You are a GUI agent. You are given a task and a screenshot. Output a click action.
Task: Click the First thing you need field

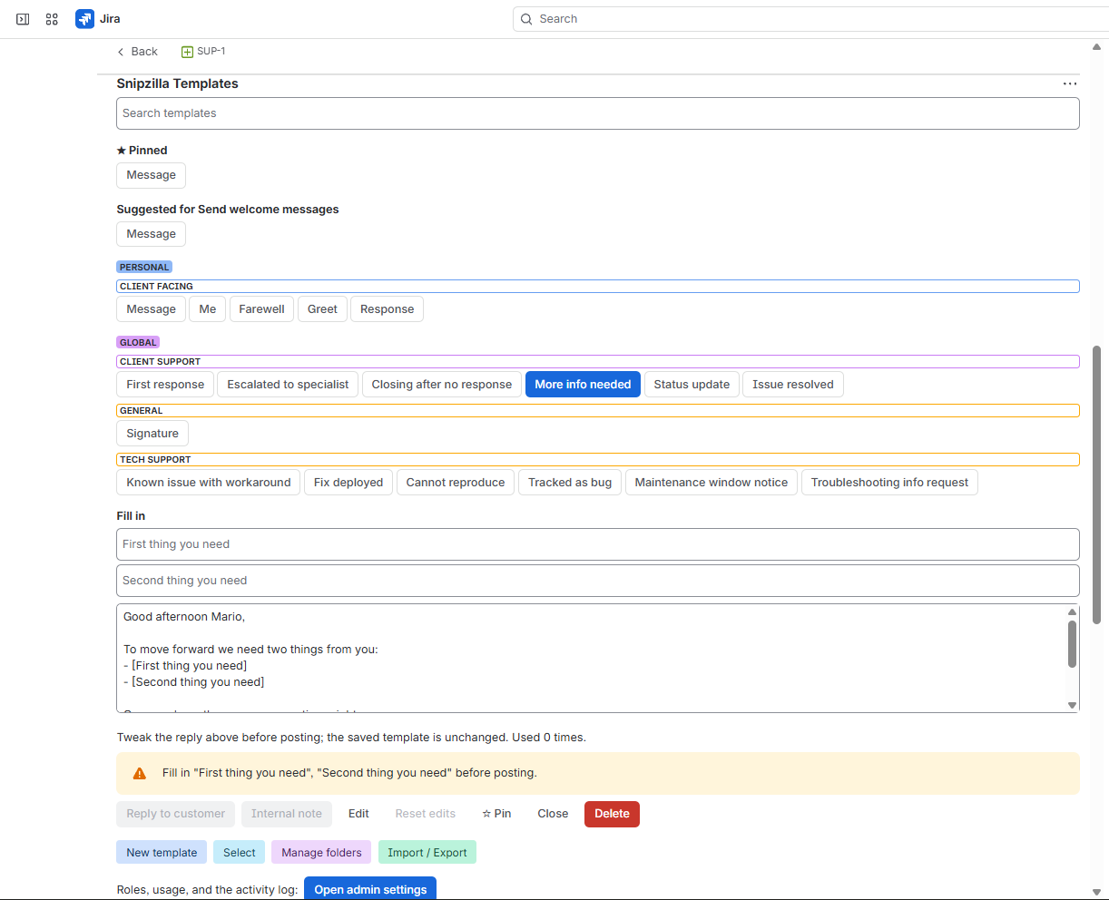598,544
